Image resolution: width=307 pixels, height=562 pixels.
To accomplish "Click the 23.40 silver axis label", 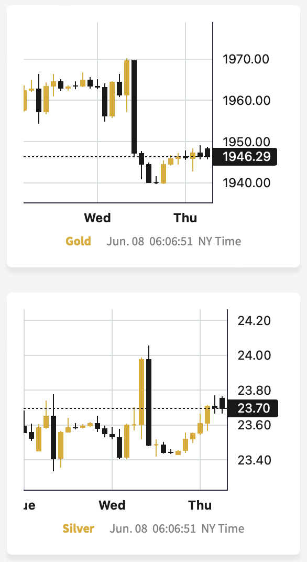I will 254,460.
